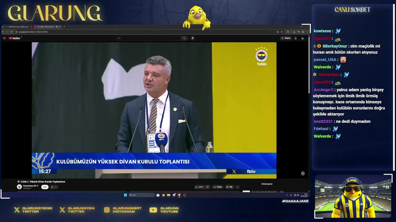
Task: Click the GLARUNGMERT Instagram handle
Action: (x=127, y=210)
